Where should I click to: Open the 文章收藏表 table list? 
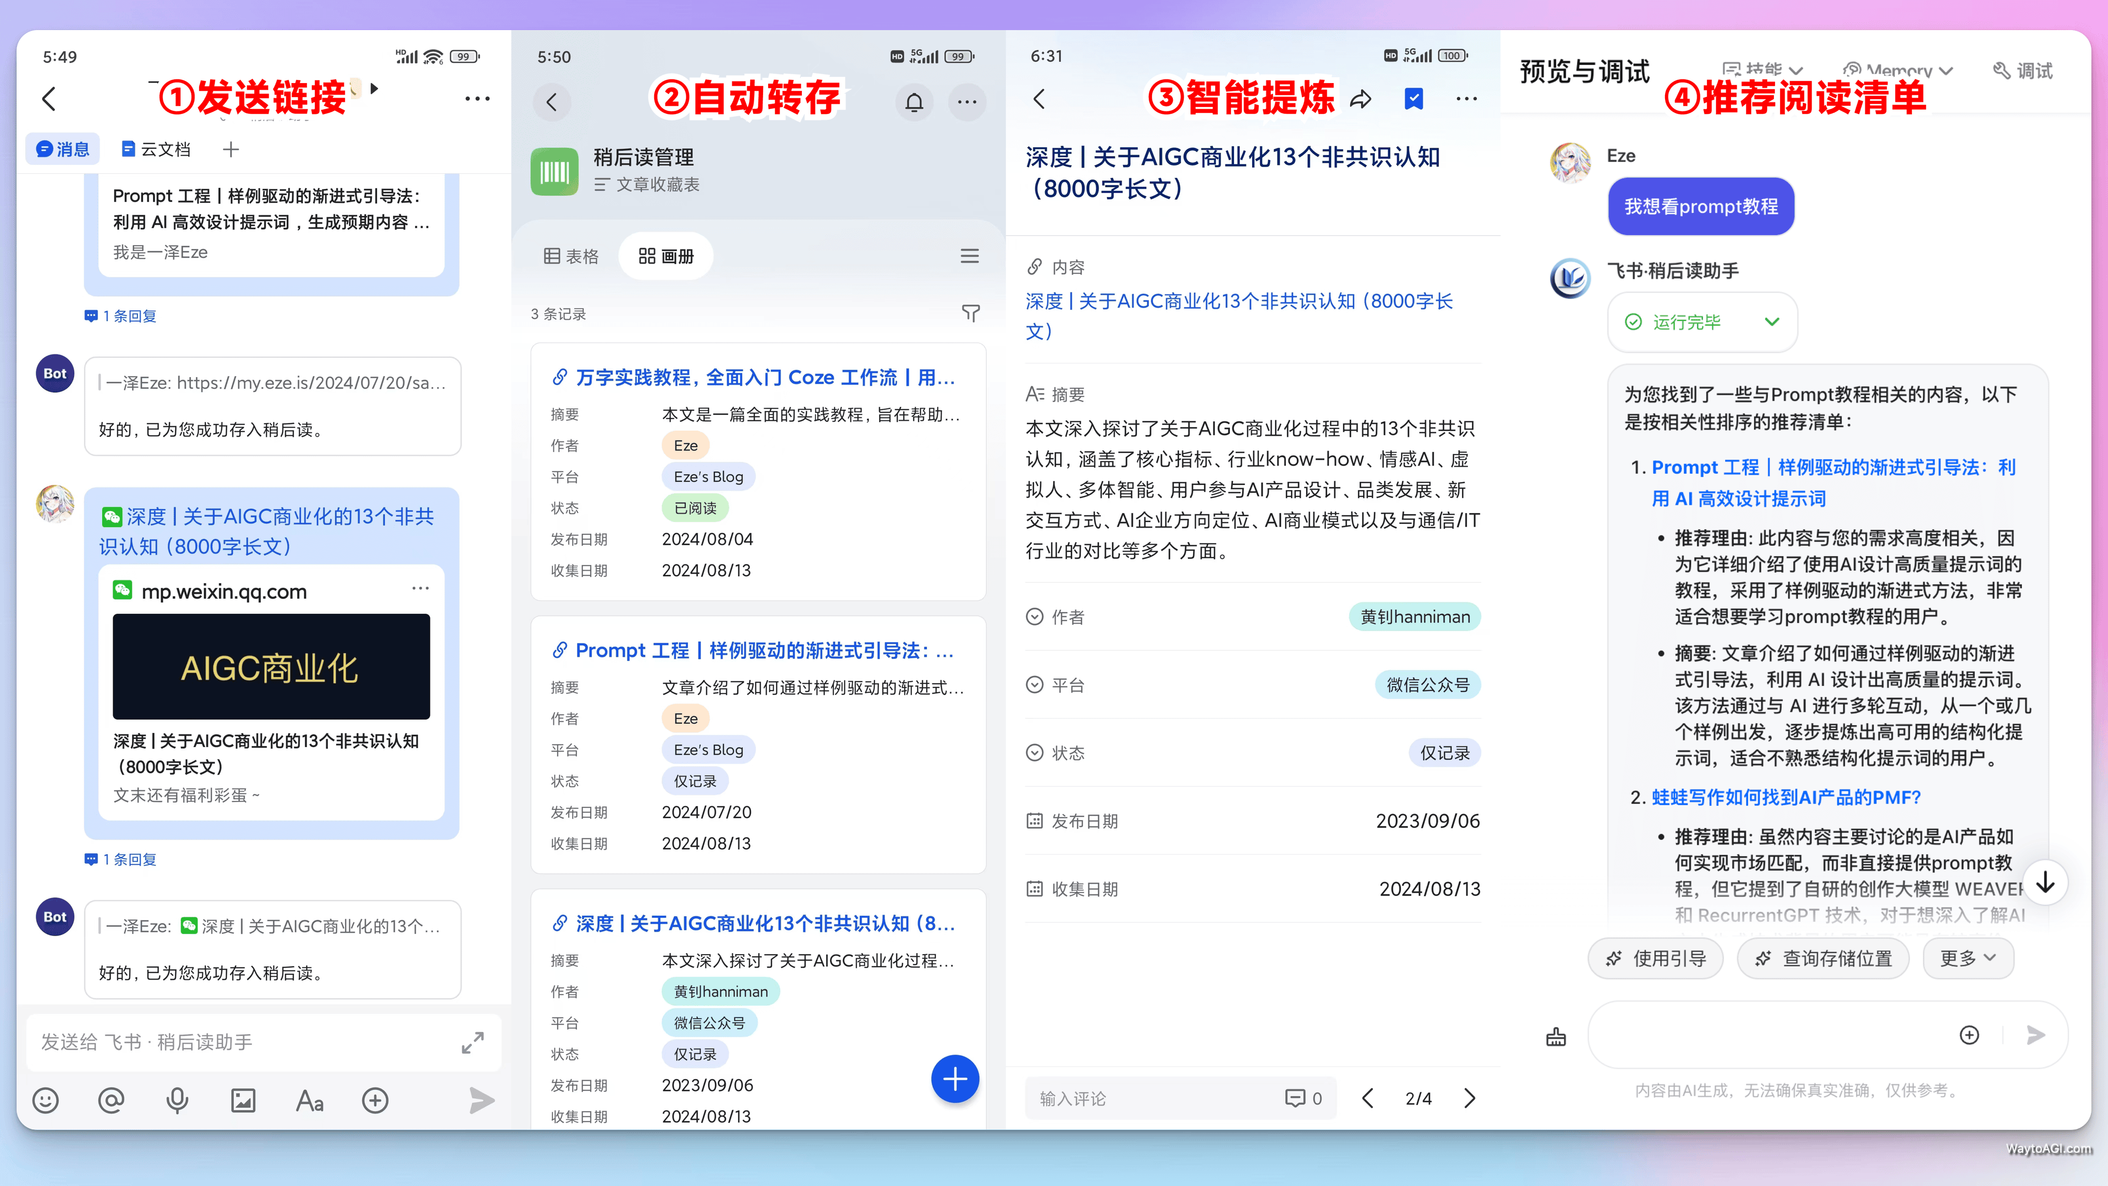click(x=647, y=185)
